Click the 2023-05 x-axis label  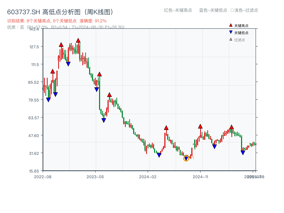point(95,177)
